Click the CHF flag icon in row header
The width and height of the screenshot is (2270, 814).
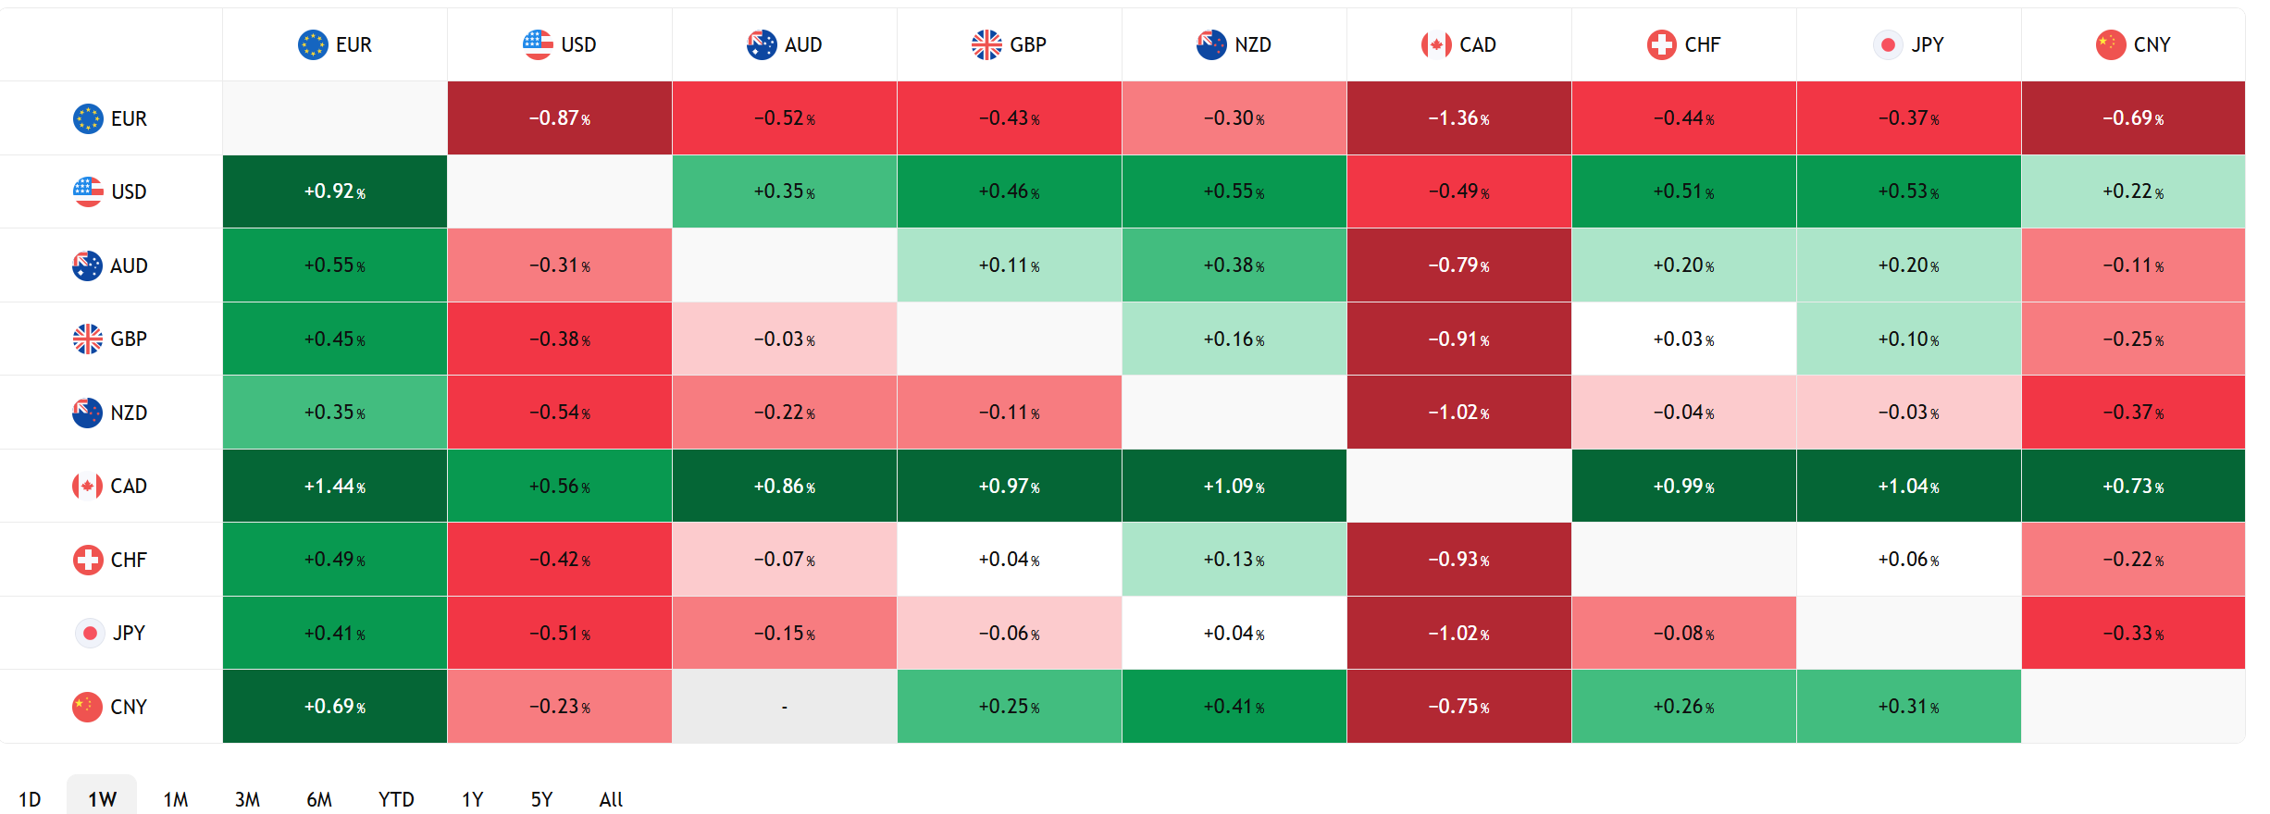pyautogui.click(x=88, y=560)
